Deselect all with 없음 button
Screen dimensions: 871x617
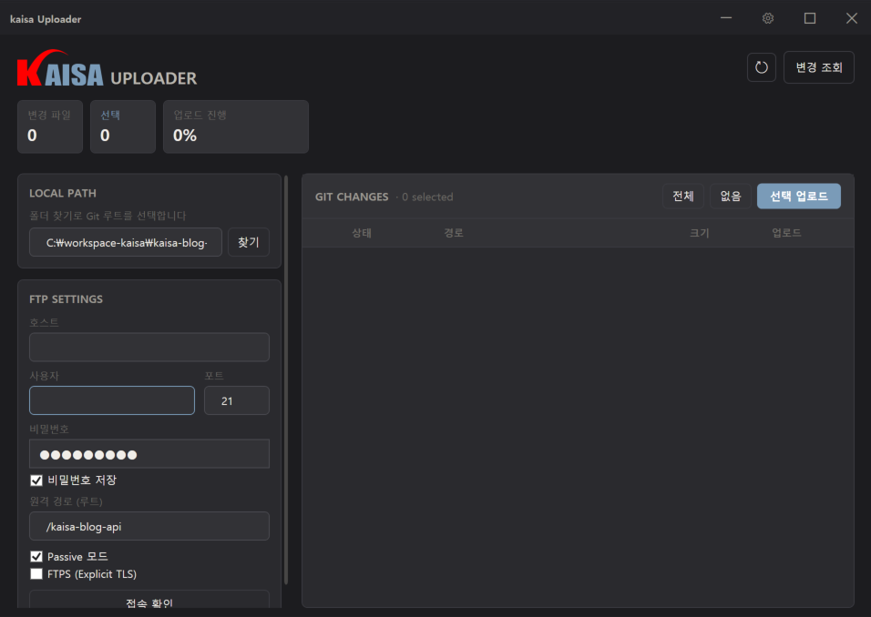coord(731,196)
